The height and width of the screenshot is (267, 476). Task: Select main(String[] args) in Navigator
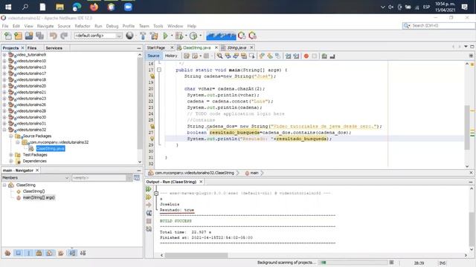point(39,197)
